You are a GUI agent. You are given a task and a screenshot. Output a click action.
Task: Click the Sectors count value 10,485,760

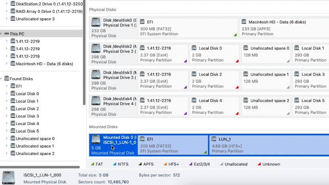point(118,182)
